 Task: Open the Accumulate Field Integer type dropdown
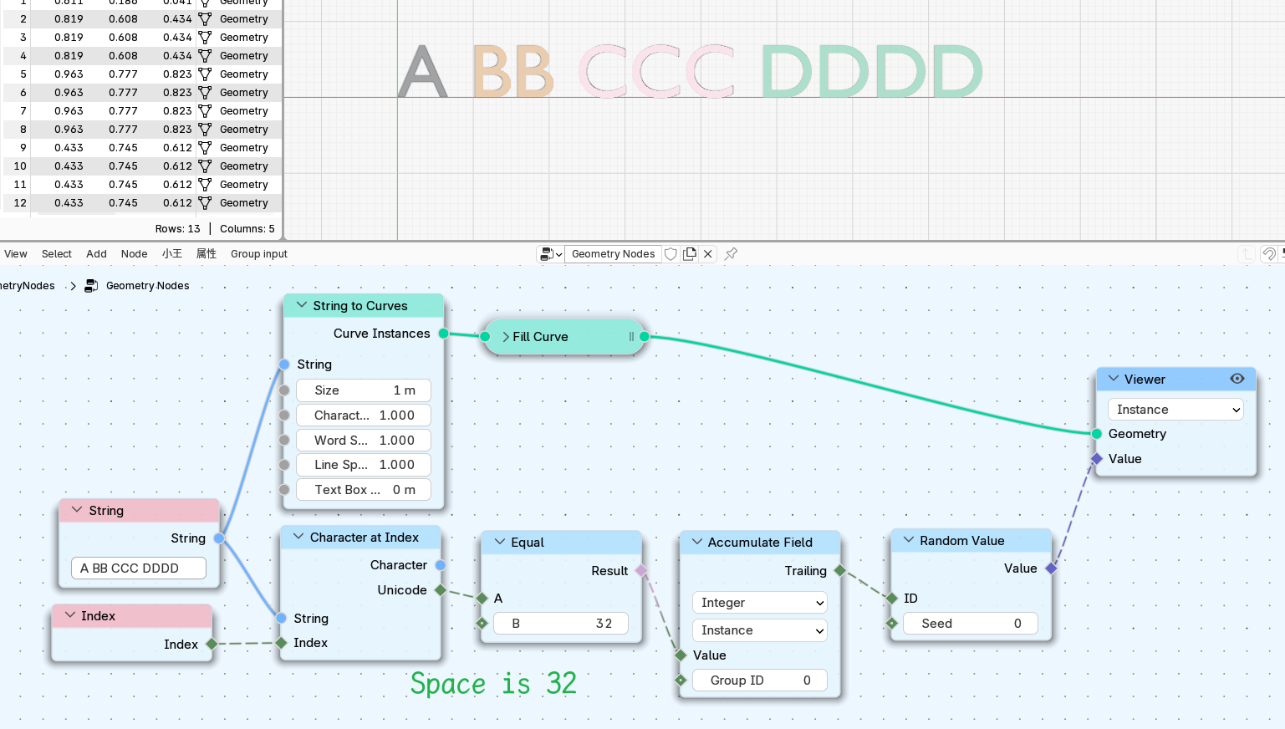pos(759,603)
